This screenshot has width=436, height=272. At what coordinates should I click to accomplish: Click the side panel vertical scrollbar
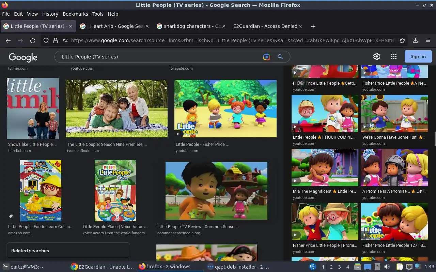coord(435,139)
